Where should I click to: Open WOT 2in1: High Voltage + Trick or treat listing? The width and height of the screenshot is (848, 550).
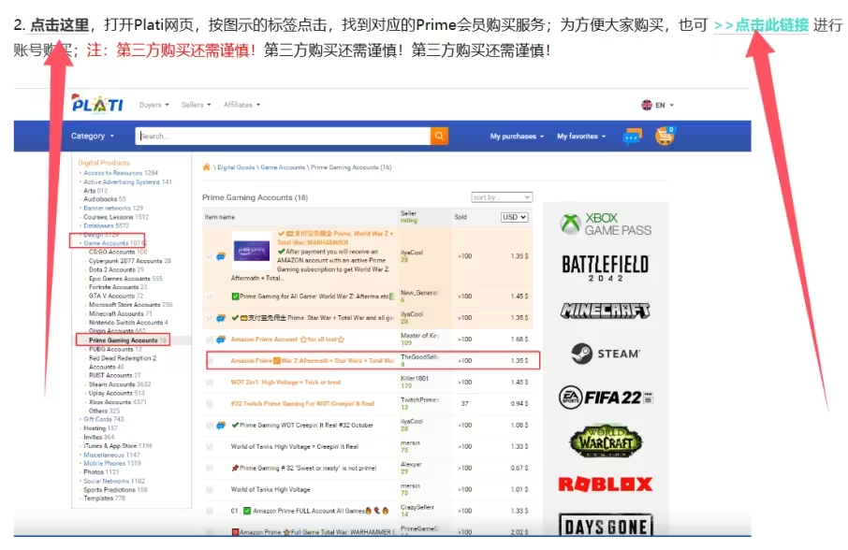(285, 383)
